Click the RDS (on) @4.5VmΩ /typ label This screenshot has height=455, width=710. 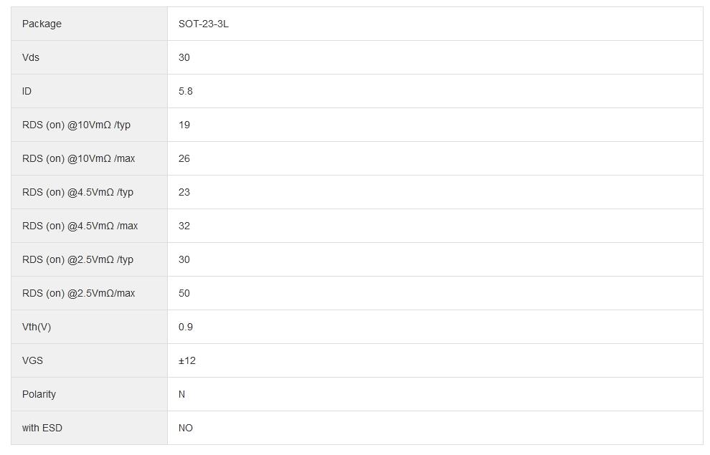click(x=77, y=192)
